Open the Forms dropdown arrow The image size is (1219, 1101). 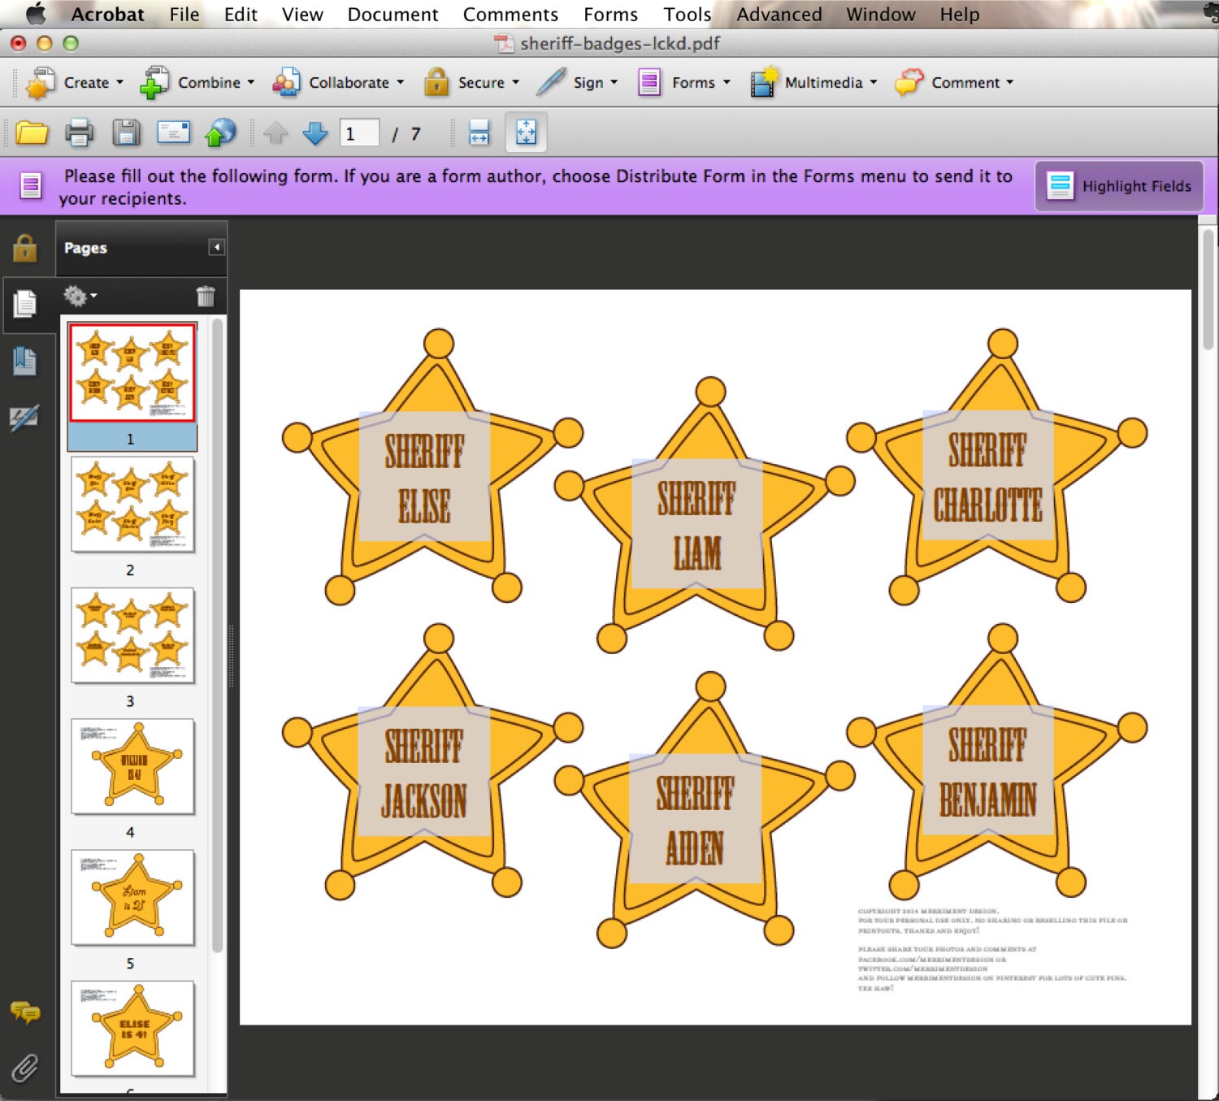[x=726, y=82]
